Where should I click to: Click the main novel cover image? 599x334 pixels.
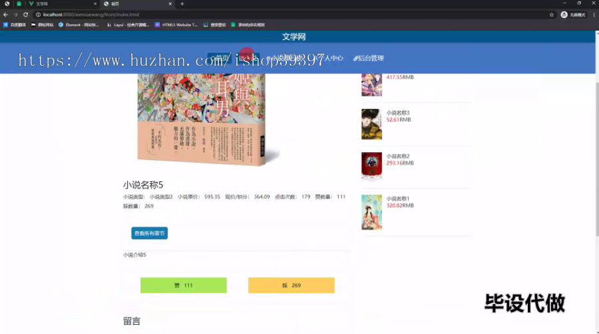pos(208,120)
